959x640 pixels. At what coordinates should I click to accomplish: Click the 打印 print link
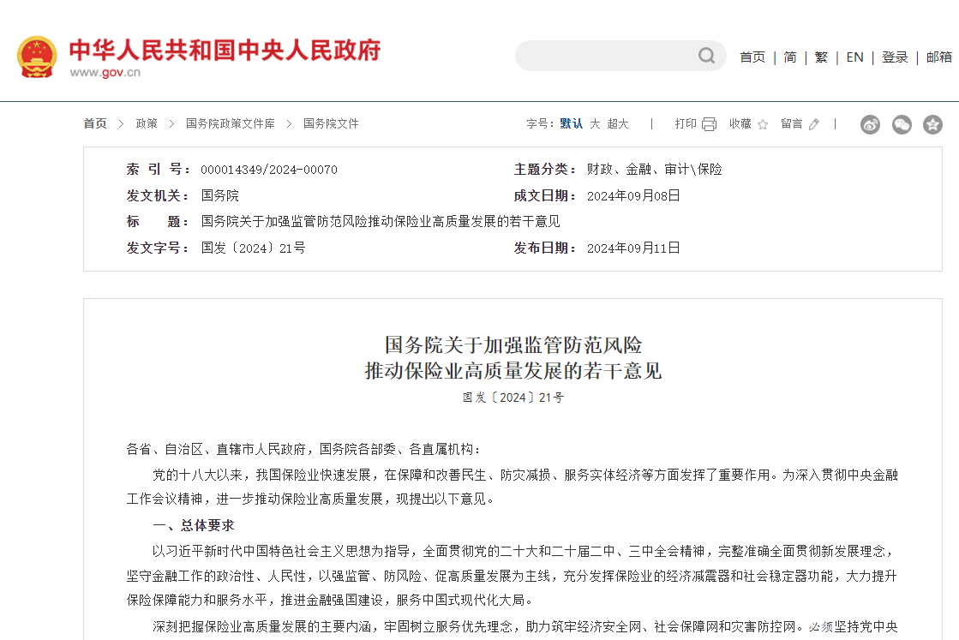click(x=686, y=123)
